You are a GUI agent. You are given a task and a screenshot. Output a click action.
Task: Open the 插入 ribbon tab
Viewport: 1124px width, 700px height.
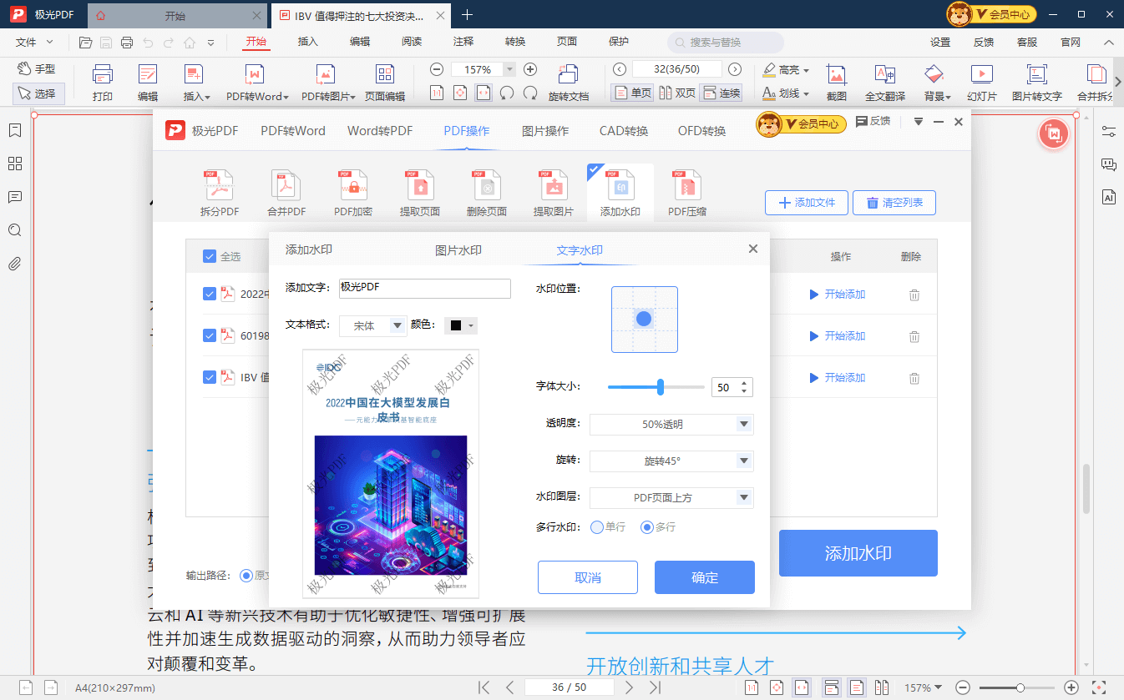(x=306, y=40)
